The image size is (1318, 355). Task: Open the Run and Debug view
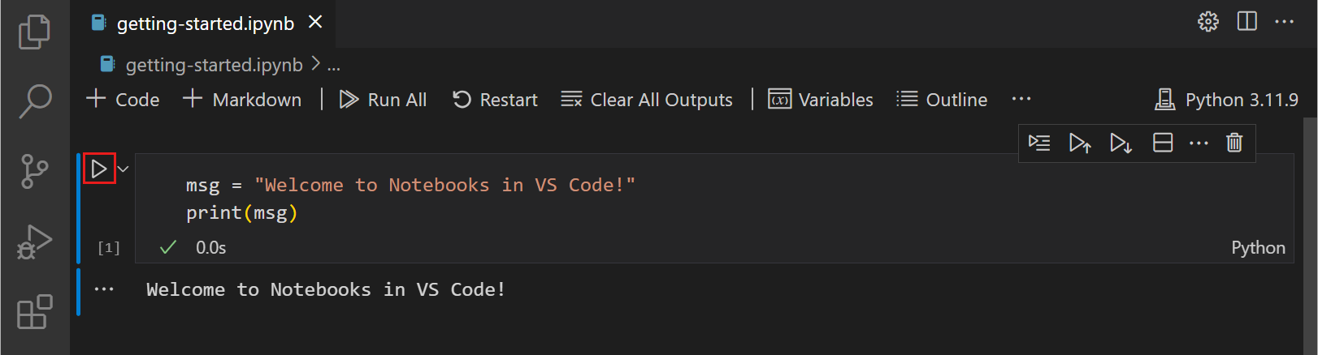[34, 242]
